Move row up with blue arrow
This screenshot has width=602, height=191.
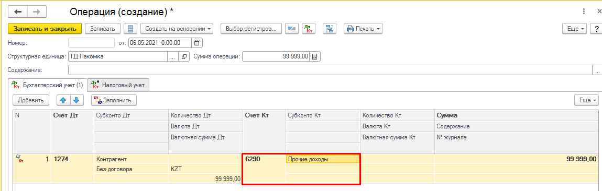63,100
